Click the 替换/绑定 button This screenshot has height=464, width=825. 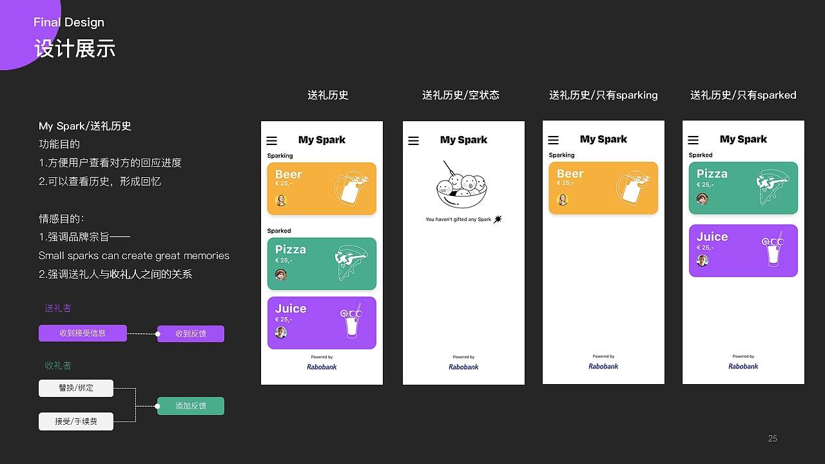tap(75, 388)
